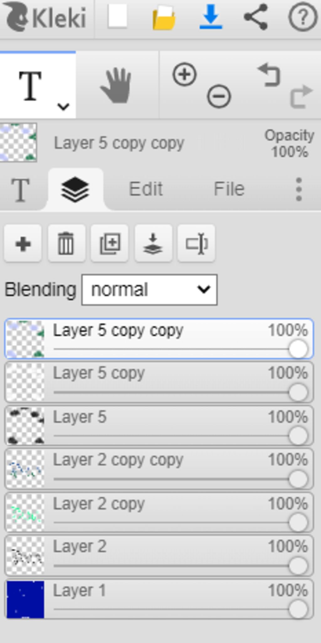Open the help question mark icon
Viewport: 321px width, 643px height.
(302, 17)
